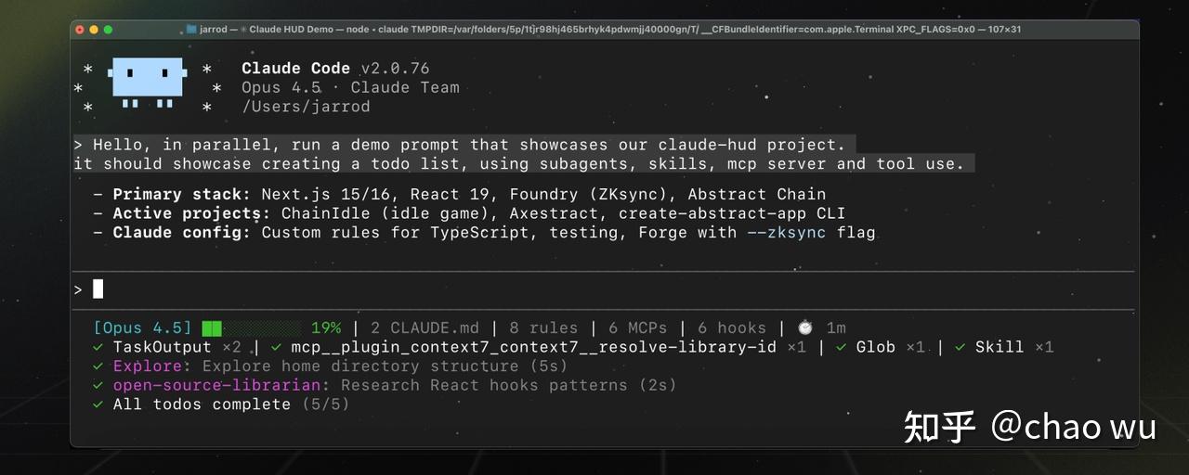Screen dimensions: 1189x475
Task: Click Explore home directory structure description
Action: tap(360, 366)
